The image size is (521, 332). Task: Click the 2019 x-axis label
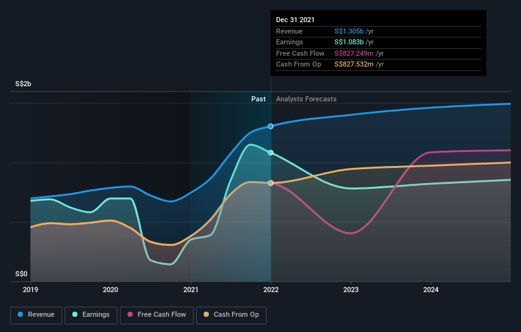tap(30, 290)
